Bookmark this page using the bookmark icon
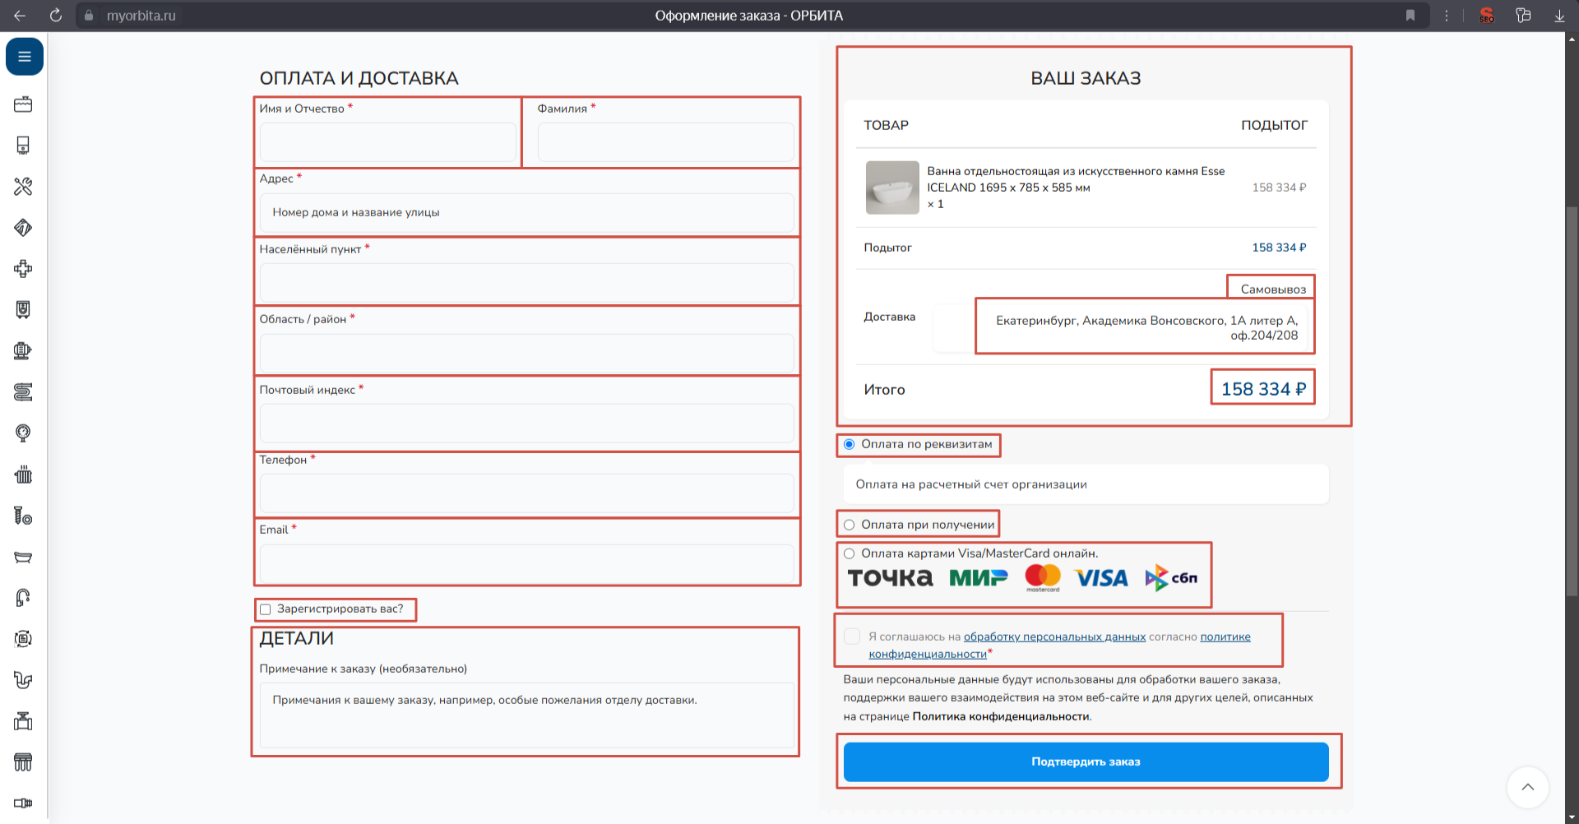The width and height of the screenshot is (1579, 824). pos(1410,16)
